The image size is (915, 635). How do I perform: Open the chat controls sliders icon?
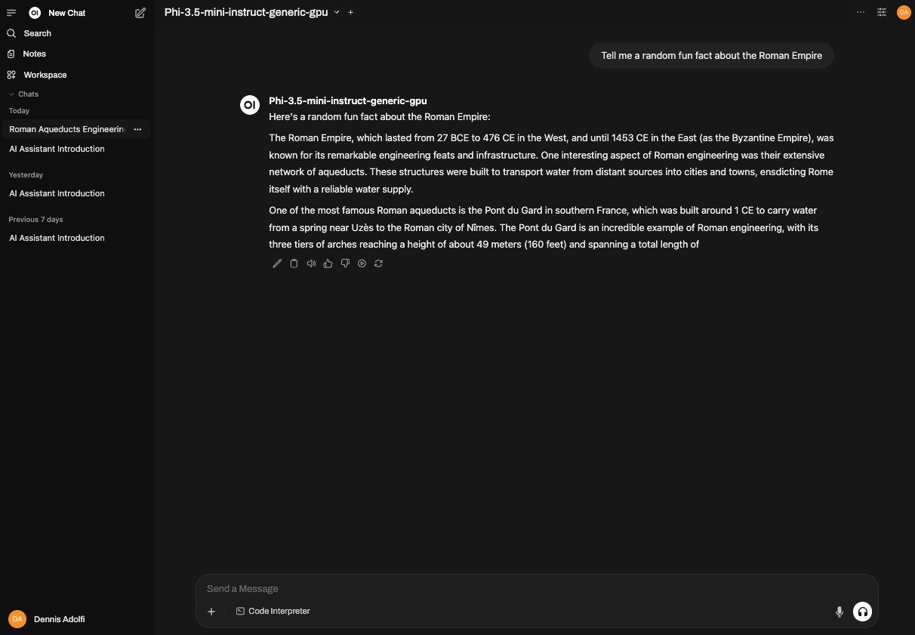coord(882,12)
